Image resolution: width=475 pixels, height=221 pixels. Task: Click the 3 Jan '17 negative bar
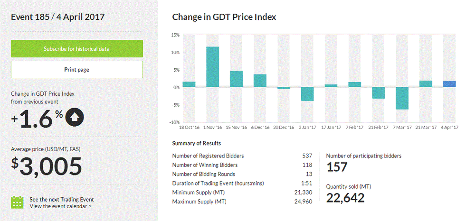[x=307, y=94]
